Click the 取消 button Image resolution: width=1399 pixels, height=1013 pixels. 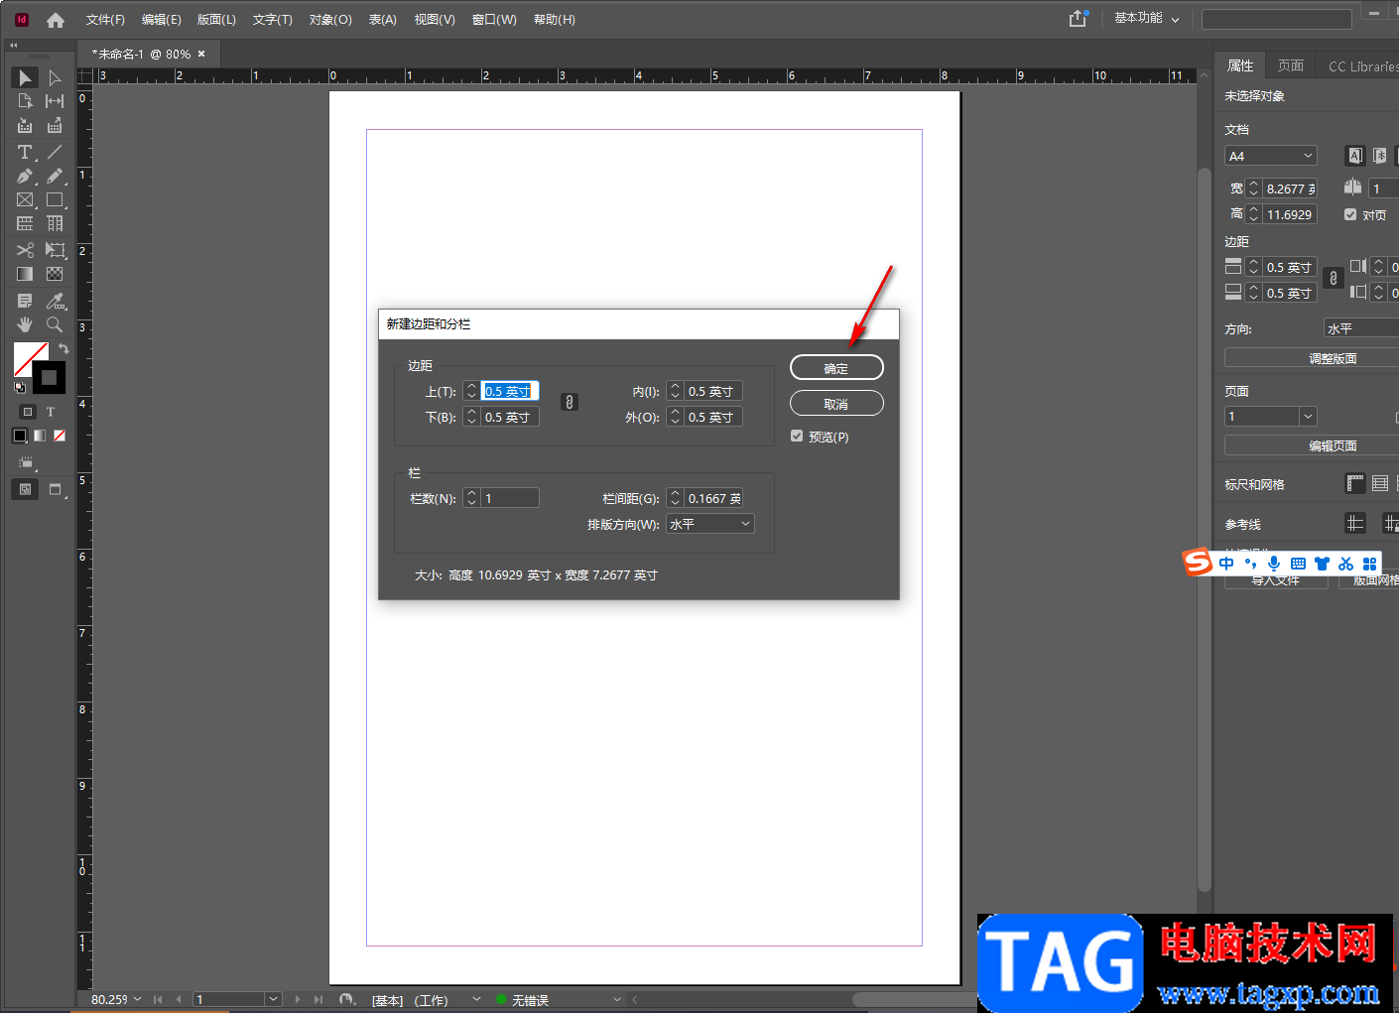[836, 404]
